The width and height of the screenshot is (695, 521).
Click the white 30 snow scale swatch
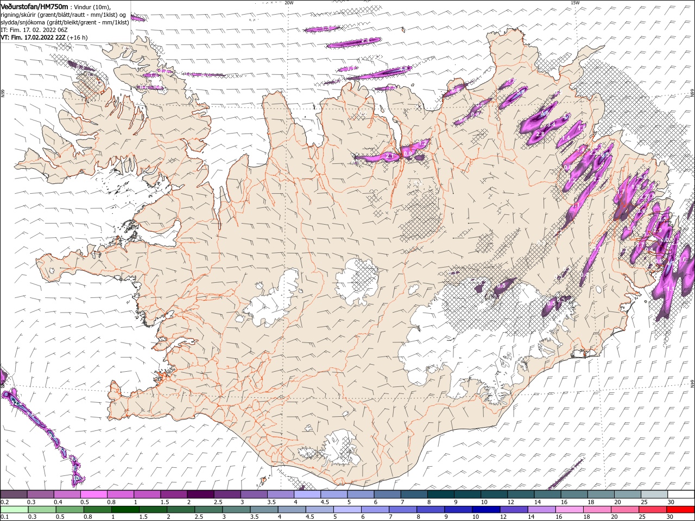(681, 494)
